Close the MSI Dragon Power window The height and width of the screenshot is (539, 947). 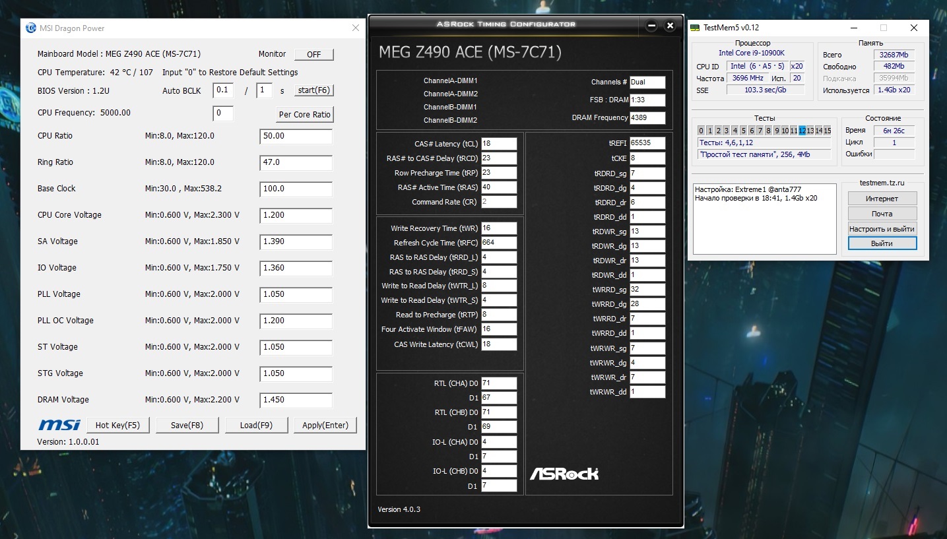[x=356, y=28]
